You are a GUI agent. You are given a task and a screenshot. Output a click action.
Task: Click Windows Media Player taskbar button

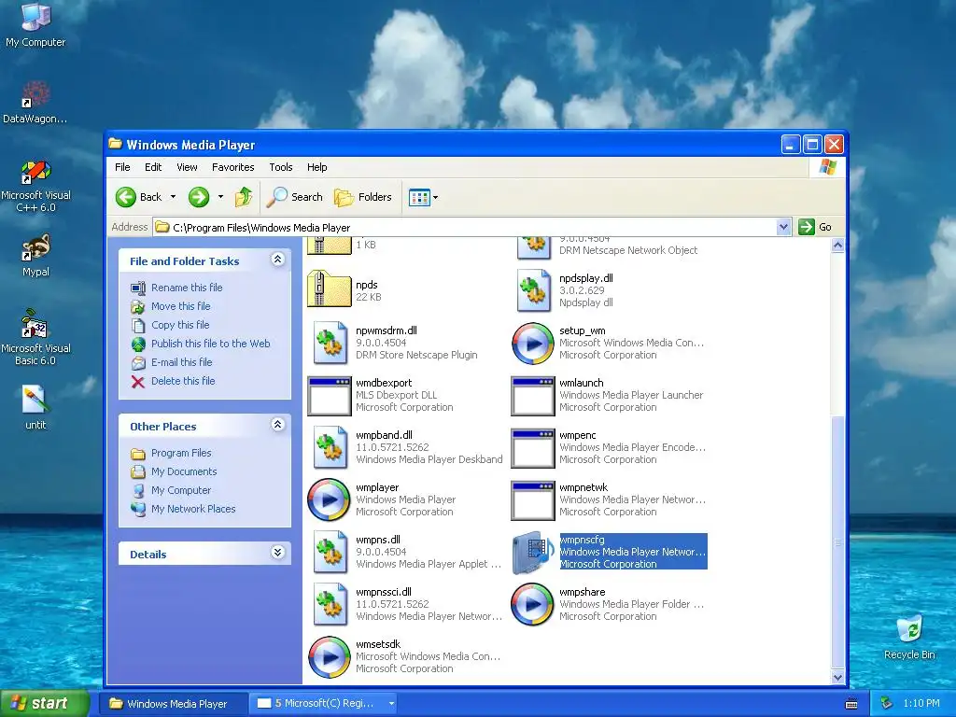[174, 704]
